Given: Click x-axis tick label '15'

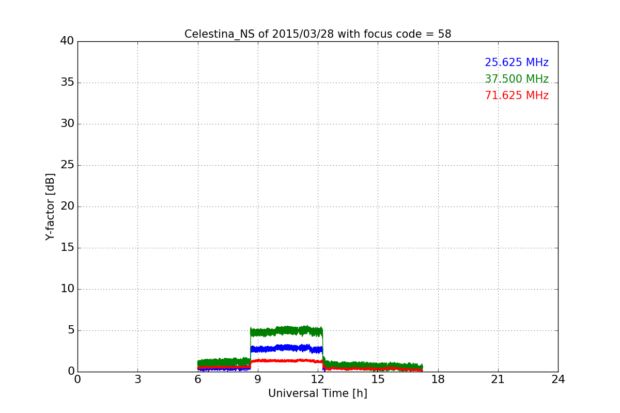Looking at the screenshot, I should pyautogui.click(x=378, y=379).
